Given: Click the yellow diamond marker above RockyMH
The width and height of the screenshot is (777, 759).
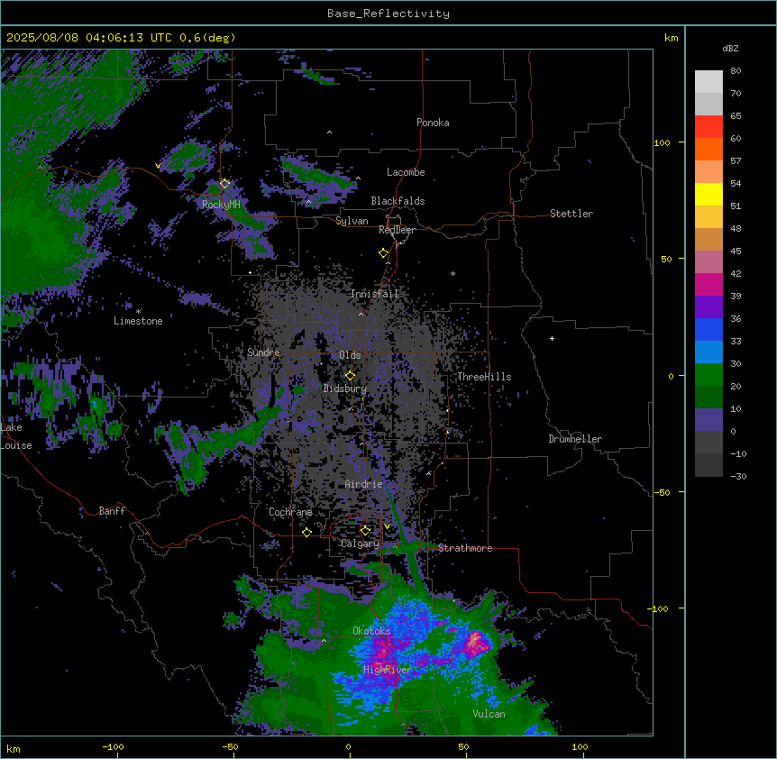Looking at the screenshot, I should (224, 184).
